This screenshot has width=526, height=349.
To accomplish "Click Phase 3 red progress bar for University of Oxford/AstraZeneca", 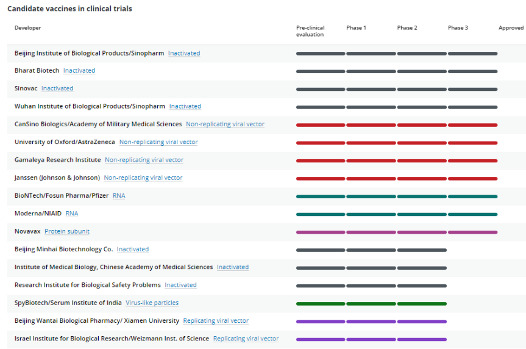I will [472, 143].
